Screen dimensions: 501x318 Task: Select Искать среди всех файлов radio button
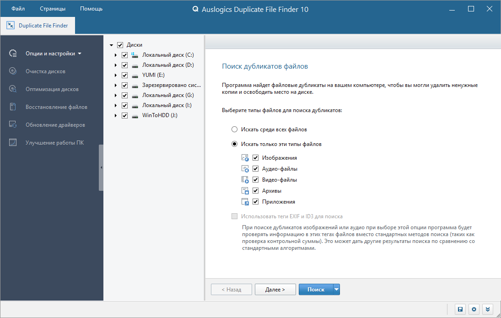click(235, 129)
